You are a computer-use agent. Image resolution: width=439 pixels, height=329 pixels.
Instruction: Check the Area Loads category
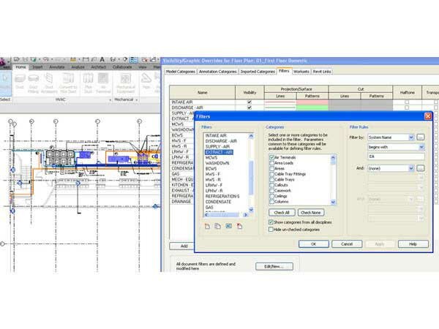tap(271, 163)
